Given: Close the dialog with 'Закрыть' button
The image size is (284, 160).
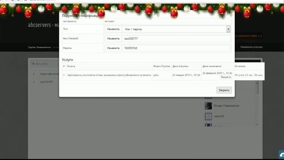Looking at the screenshot, I should pyautogui.click(x=224, y=90).
